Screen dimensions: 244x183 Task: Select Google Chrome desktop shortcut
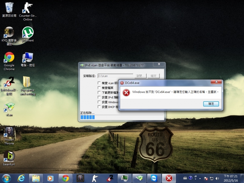(x=9, y=61)
